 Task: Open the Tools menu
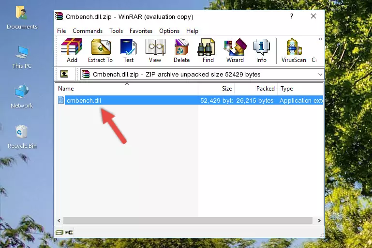[x=116, y=31]
